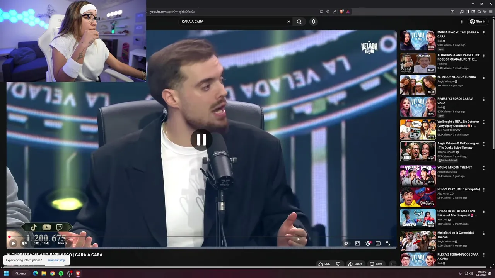Open File Explorer from the taskbar
The image size is (495, 278).
point(44,273)
